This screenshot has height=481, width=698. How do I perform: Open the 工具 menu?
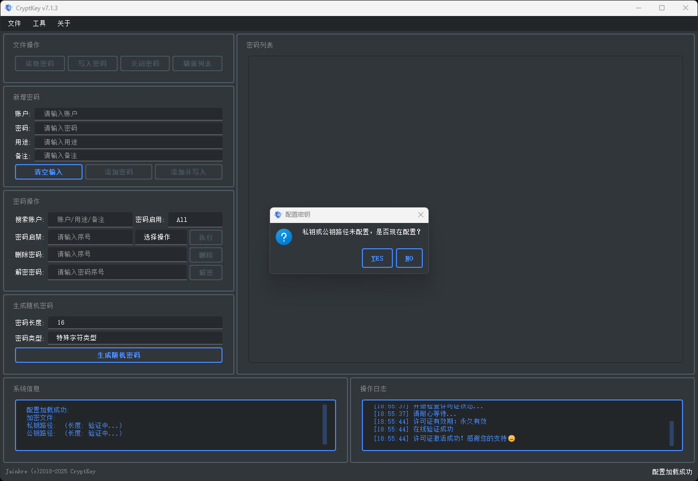(x=39, y=23)
